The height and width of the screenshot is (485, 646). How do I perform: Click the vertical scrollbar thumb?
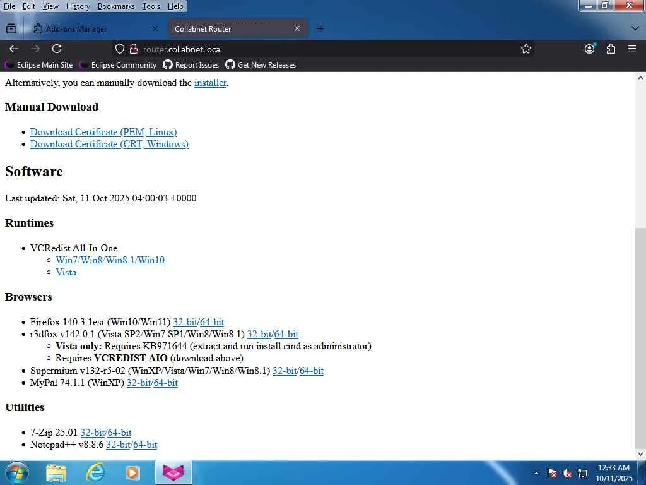pos(641,337)
